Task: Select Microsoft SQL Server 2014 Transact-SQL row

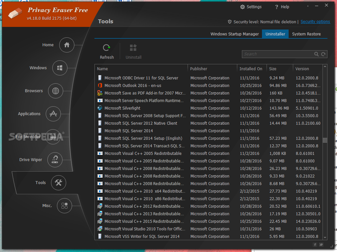Action: pyautogui.click(x=209, y=146)
